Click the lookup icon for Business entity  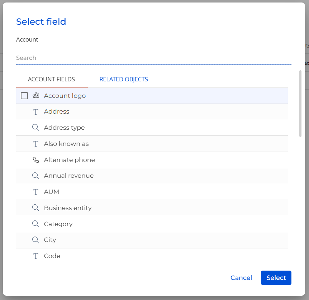tap(36, 208)
